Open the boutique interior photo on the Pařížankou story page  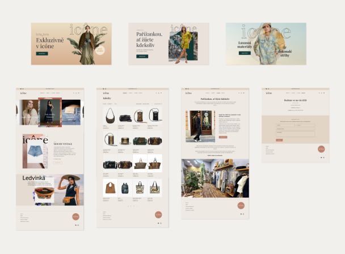pos(215,178)
